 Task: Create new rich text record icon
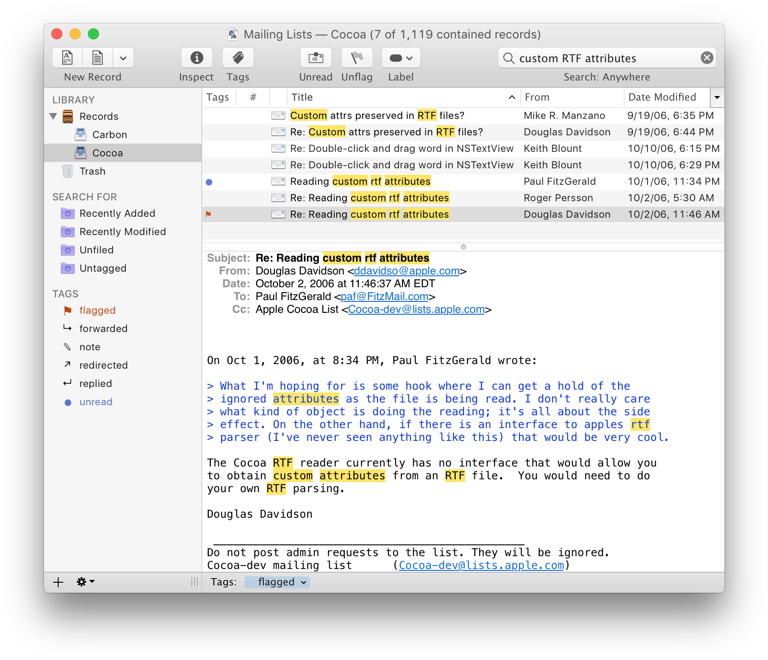(67, 58)
